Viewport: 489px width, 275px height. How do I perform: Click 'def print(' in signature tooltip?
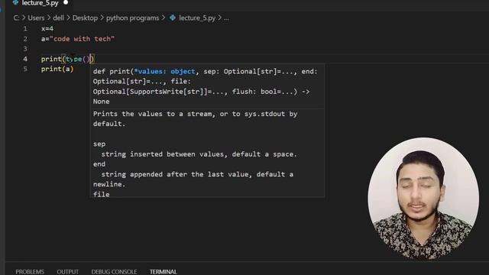pyautogui.click(x=113, y=71)
